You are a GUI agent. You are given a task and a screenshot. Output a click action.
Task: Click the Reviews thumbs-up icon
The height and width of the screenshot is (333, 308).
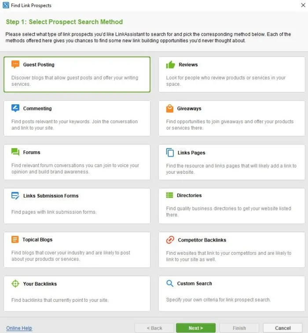point(171,65)
